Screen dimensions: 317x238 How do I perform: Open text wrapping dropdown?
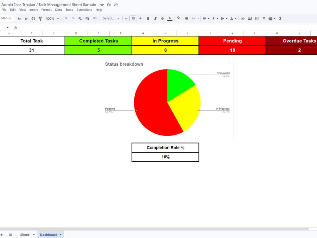(224, 19)
